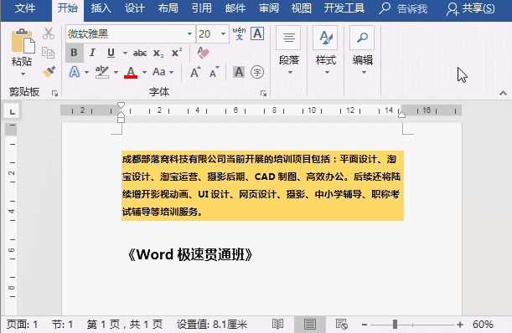Click the text highlight color pen

(x=102, y=72)
